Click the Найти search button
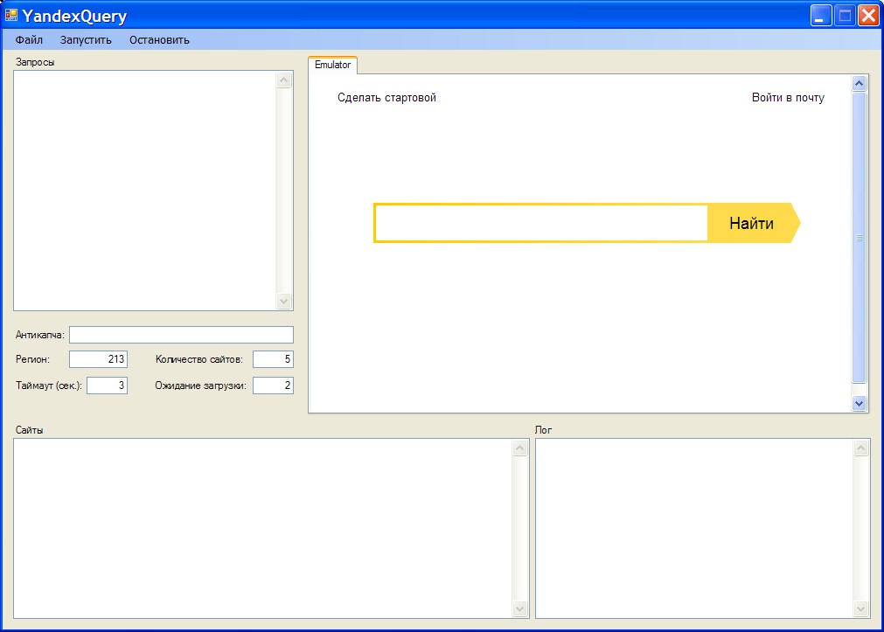Viewport: 884px width, 632px height. [753, 223]
